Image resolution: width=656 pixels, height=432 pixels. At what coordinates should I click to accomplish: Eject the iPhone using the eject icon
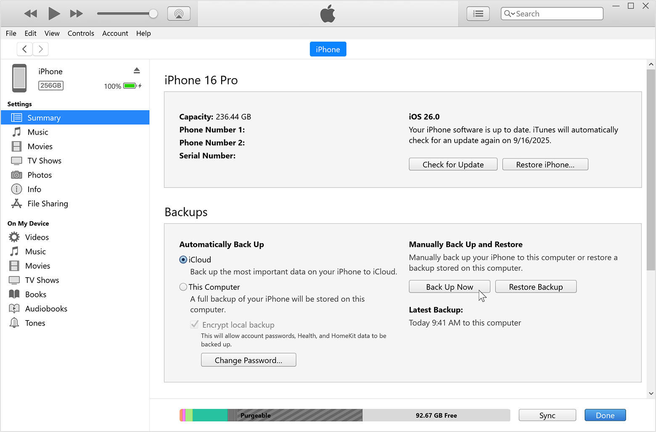click(137, 70)
